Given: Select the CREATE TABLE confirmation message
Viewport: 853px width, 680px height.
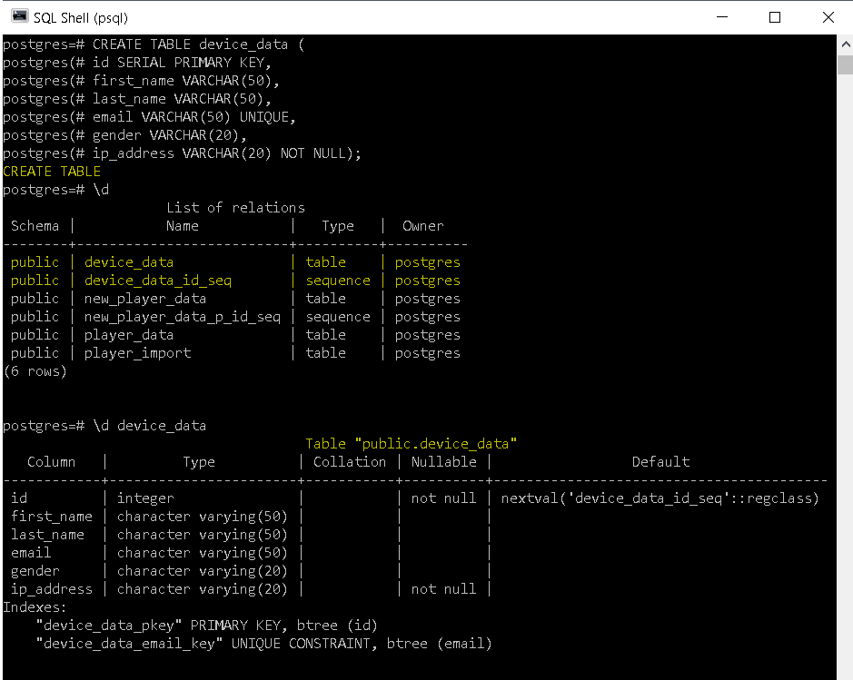Looking at the screenshot, I should coord(52,171).
